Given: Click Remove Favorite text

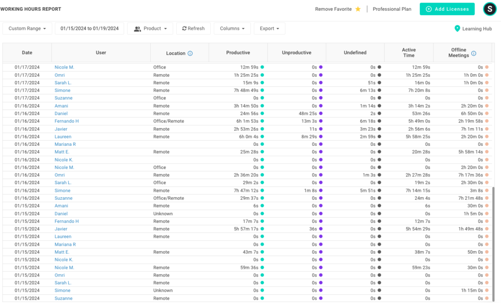Looking at the screenshot, I should click(x=334, y=8).
